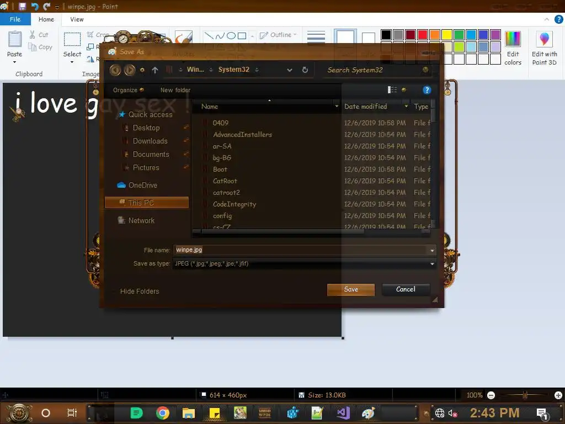Open Save As dialog help
Viewport: 565px width, 424px height.
427,90
